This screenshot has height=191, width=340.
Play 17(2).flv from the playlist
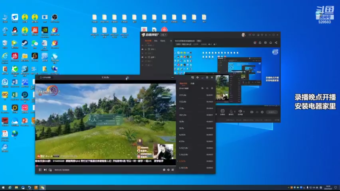point(196,102)
